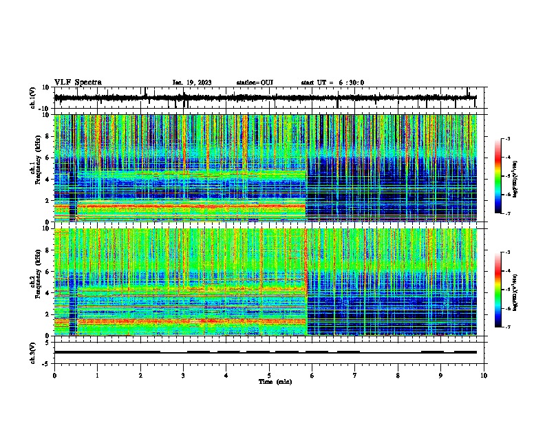Click the ch.1 colorbar log(PSD) label
This screenshot has height=421, width=545.
[x=515, y=179]
